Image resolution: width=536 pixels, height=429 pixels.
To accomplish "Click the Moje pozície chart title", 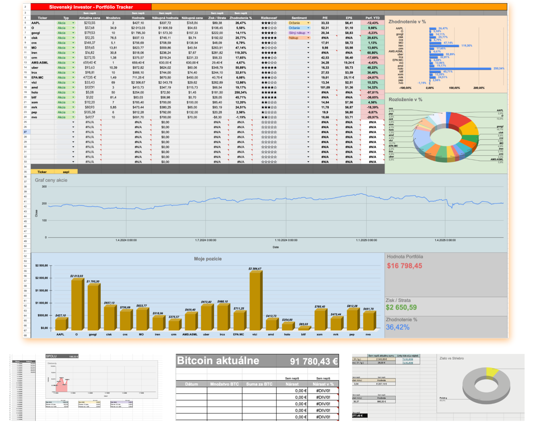I will pos(208,259).
